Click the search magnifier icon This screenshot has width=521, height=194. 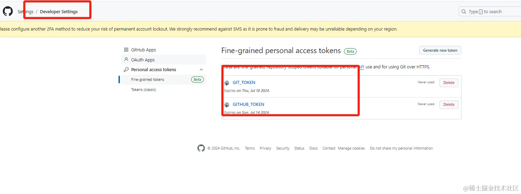464,12
